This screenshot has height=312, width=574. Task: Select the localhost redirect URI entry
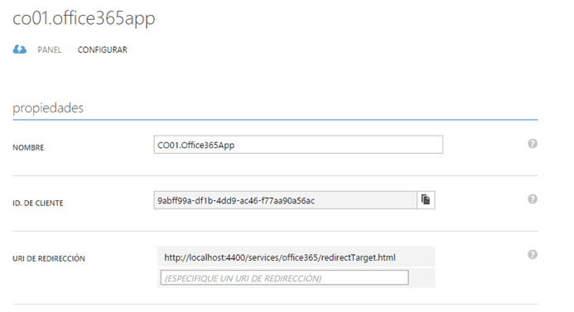(x=296, y=257)
